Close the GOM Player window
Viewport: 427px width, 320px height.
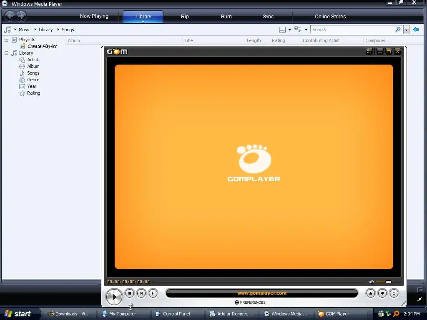click(397, 51)
